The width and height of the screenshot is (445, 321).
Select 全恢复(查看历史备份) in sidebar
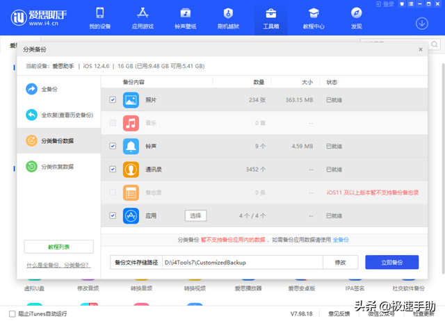(x=58, y=115)
